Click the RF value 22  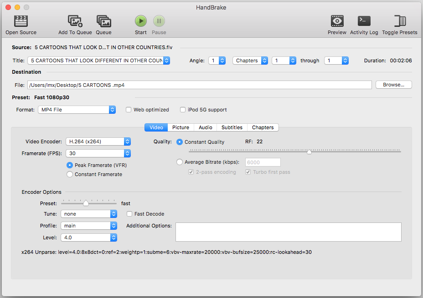pyautogui.click(x=259, y=141)
